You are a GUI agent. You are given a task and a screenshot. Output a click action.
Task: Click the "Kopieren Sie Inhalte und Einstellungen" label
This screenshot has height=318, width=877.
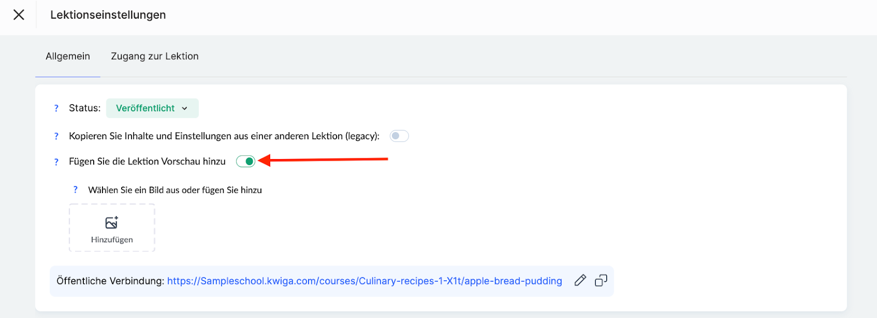(224, 136)
